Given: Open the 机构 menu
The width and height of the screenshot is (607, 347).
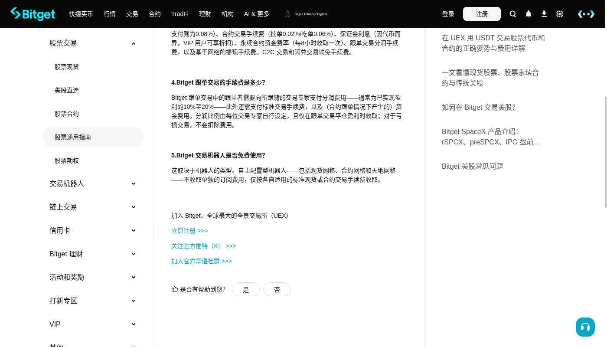Looking at the screenshot, I should (x=228, y=14).
